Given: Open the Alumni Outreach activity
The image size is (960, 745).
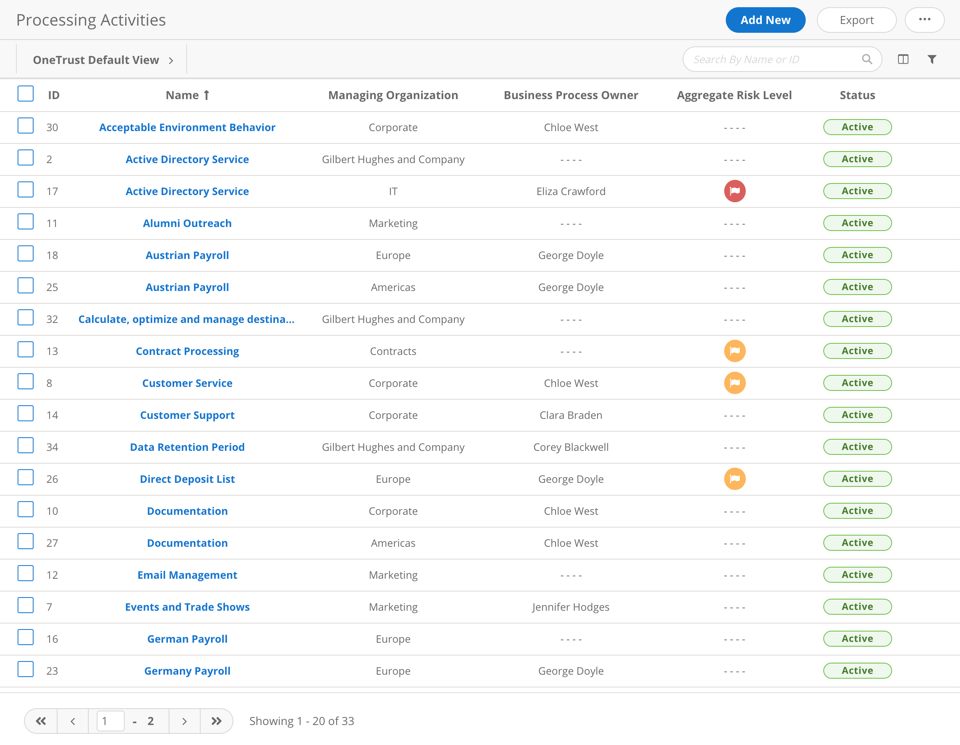Looking at the screenshot, I should tap(187, 223).
